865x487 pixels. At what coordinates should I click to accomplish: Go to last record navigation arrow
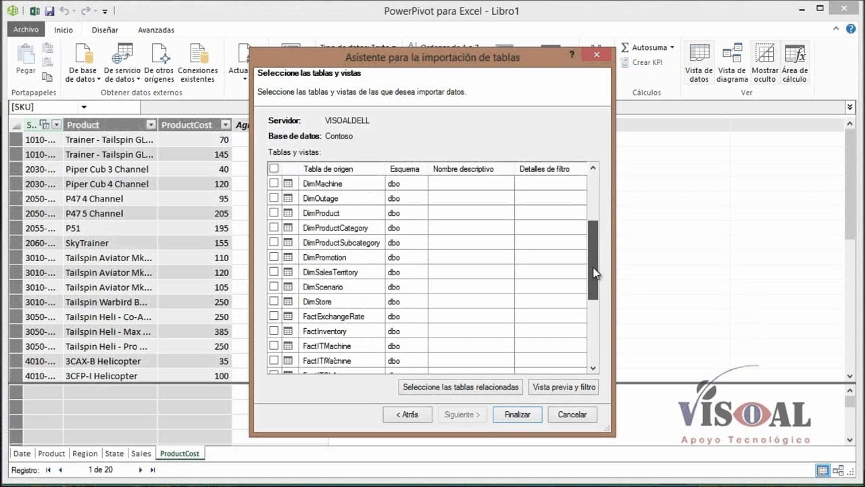153,469
